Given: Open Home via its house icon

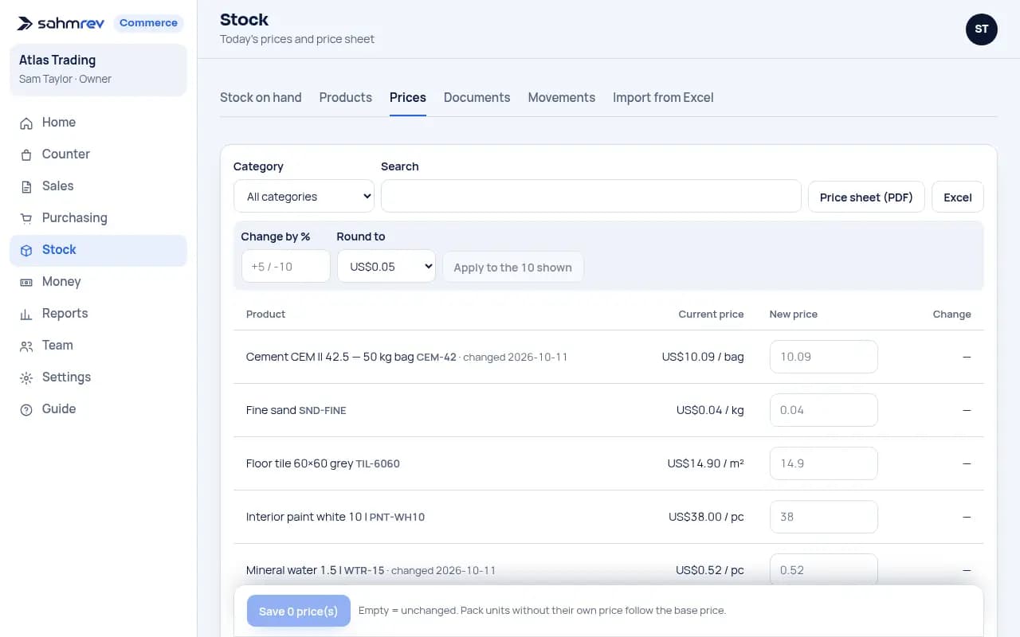Looking at the screenshot, I should coord(26,123).
